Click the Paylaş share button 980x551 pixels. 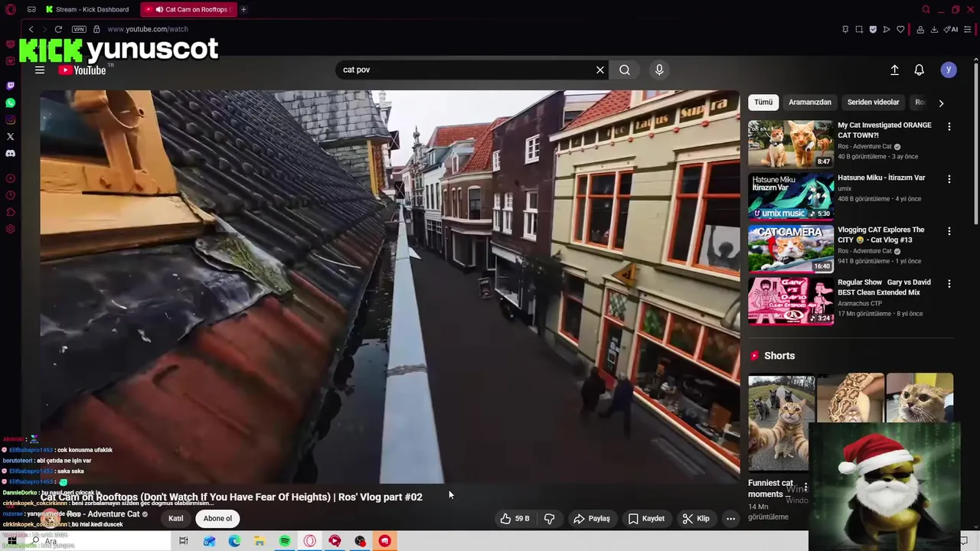pos(592,518)
